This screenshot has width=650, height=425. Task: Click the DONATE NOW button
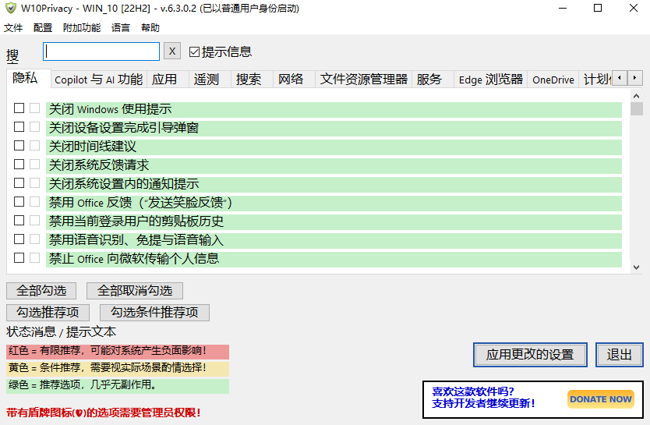(x=601, y=399)
